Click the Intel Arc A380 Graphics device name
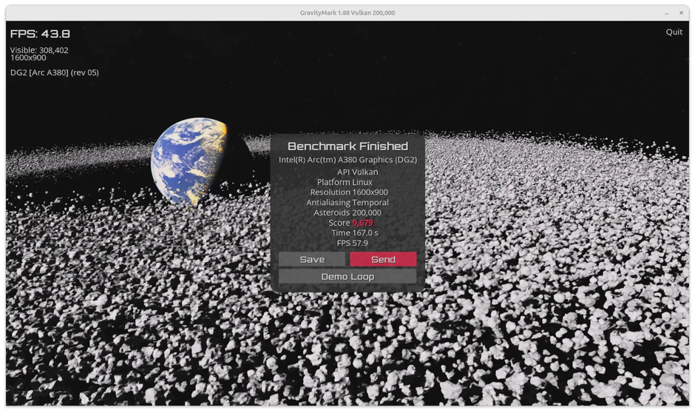 pos(347,160)
